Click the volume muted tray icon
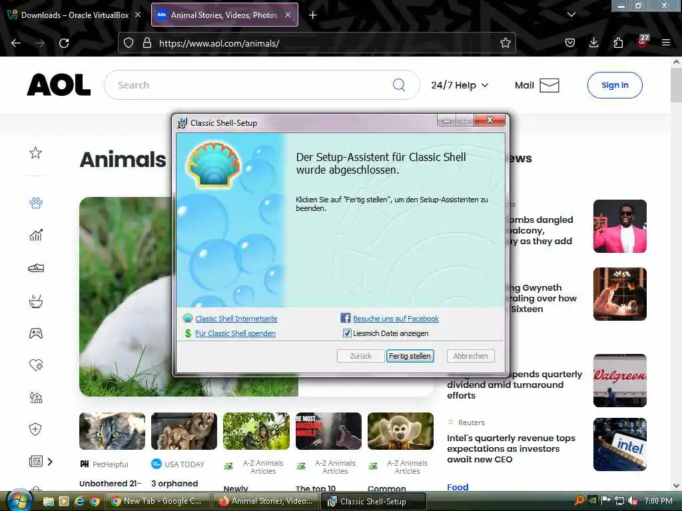 click(633, 500)
